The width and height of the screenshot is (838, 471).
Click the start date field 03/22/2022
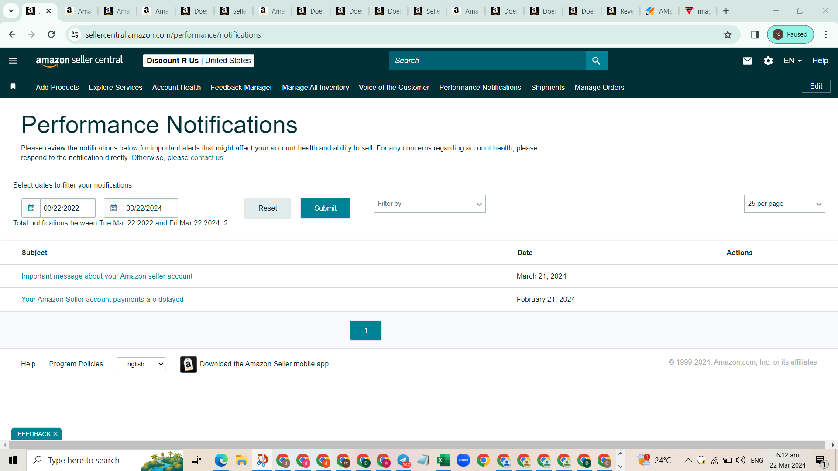click(68, 208)
